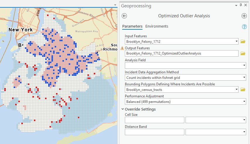The width and height of the screenshot is (250, 144).
Task: Expand the Analysis Field dropdown
Action: point(244,65)
